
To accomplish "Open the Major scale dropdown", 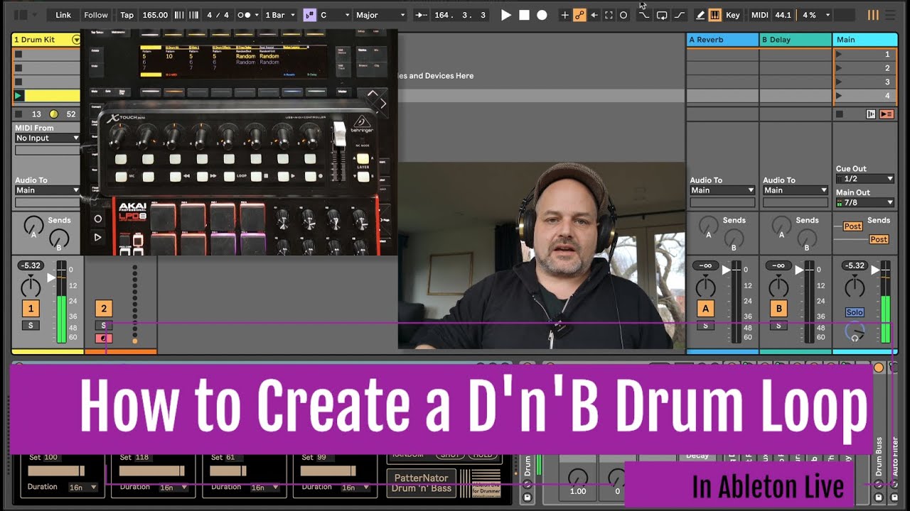I will (x=380, y=15).
